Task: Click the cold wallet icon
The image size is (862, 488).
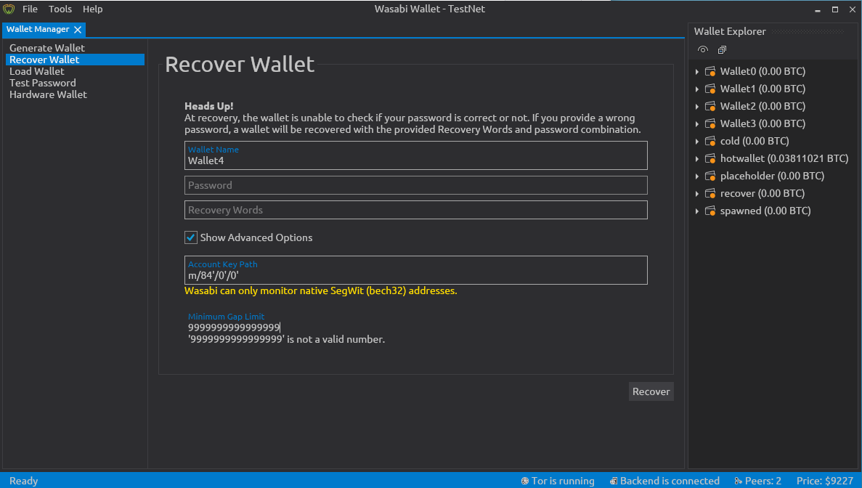Action: 710,141
